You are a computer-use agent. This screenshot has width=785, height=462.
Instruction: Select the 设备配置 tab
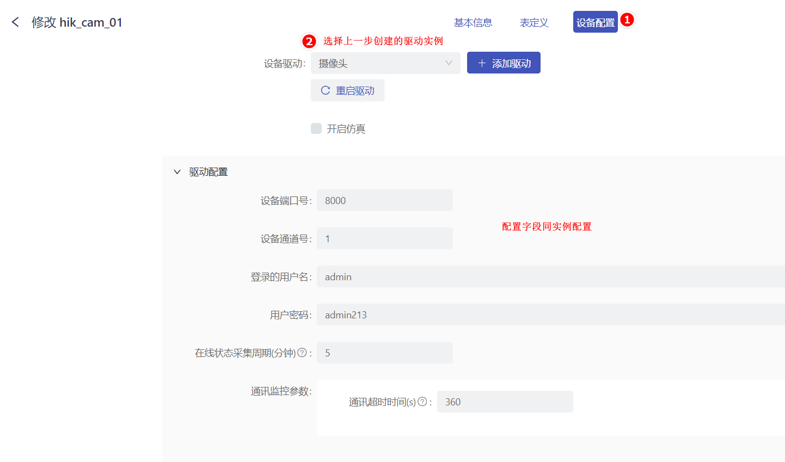(596, 22)
